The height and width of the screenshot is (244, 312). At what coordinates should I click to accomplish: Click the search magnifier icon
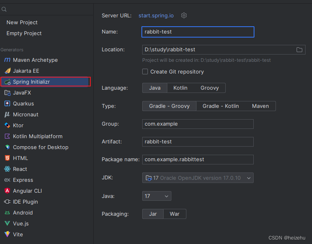4,9
